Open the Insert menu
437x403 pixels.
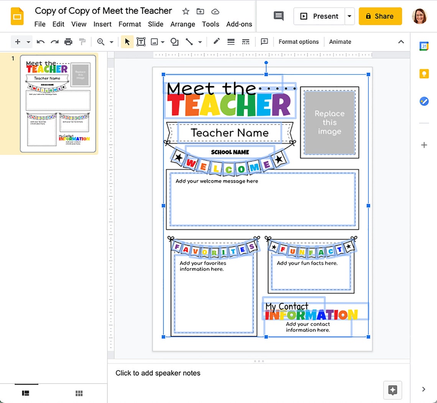tap(102, 24)
